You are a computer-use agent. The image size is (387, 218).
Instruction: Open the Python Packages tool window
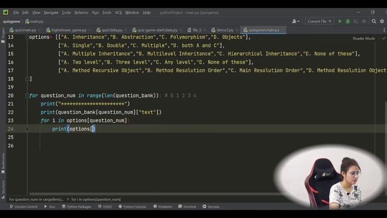77,206
